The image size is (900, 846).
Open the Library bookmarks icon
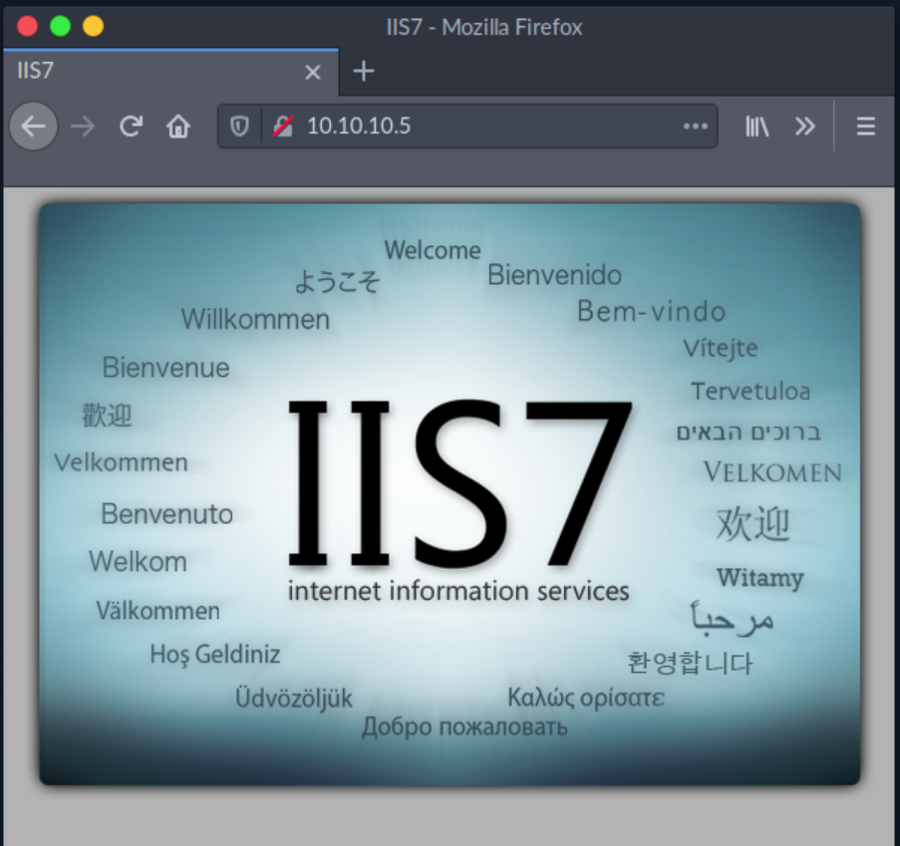point(757,127)
